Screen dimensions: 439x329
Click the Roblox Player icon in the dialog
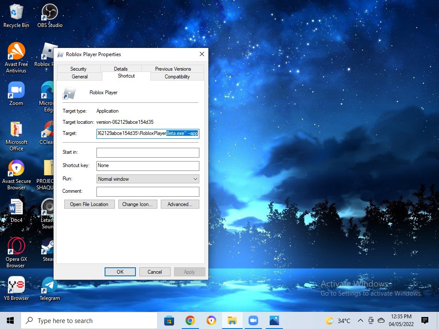click(x=69, y=93)
